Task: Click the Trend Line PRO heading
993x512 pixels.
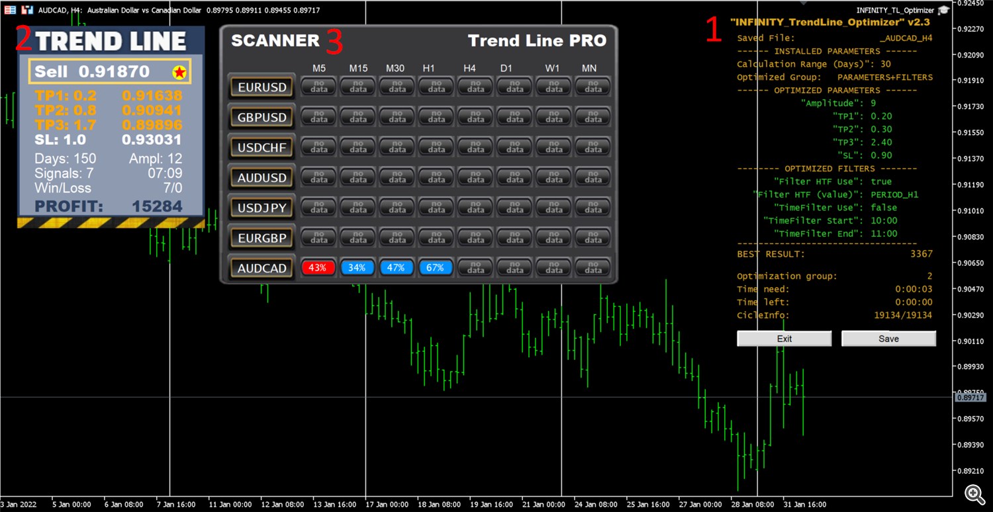Action: 537,41
